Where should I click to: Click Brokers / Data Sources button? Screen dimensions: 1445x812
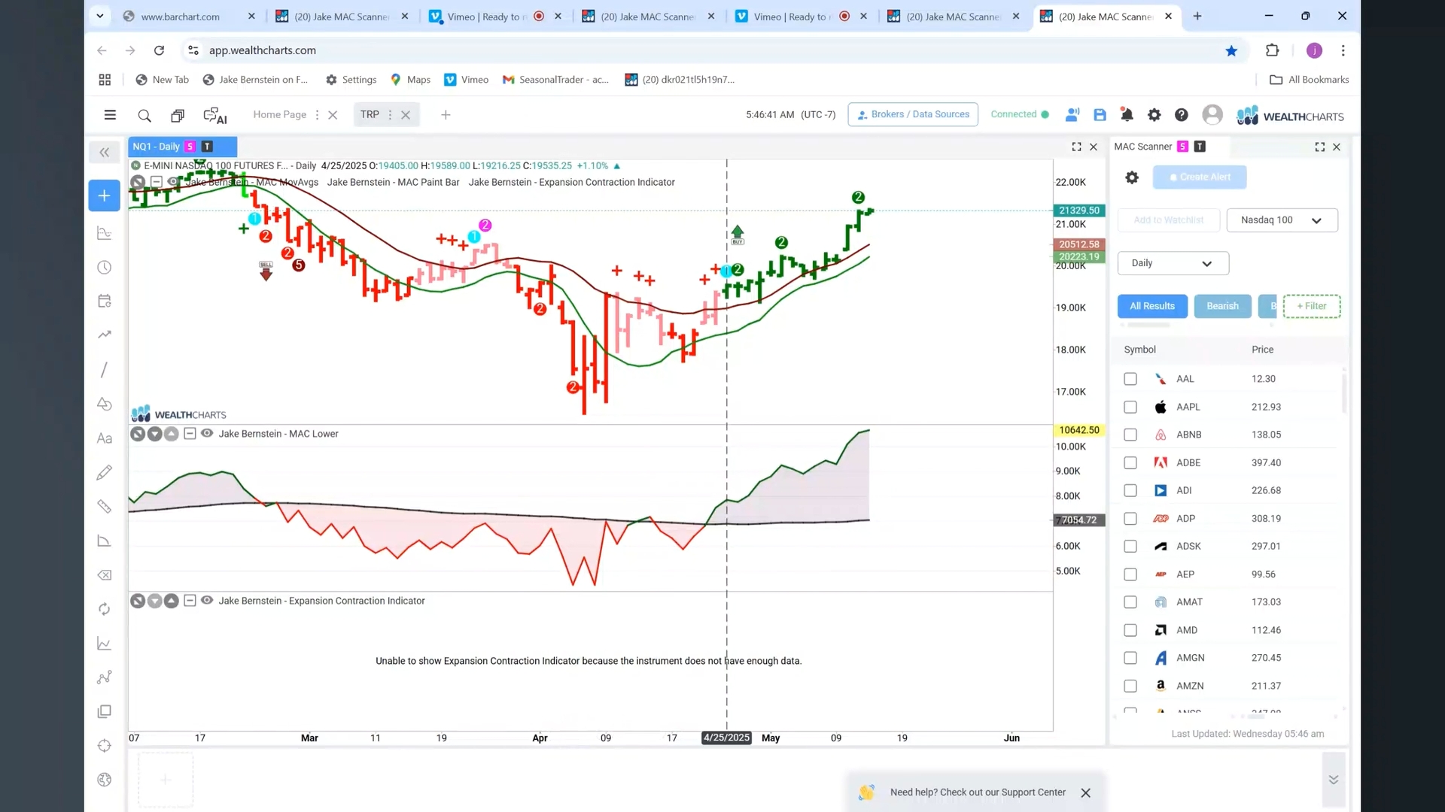pos(912,114)
